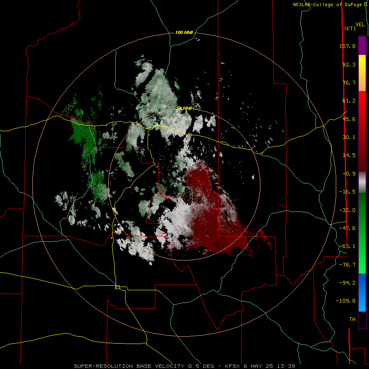
Task: Click the -0.9 value on velocity scale
Action: coord(349,174)
